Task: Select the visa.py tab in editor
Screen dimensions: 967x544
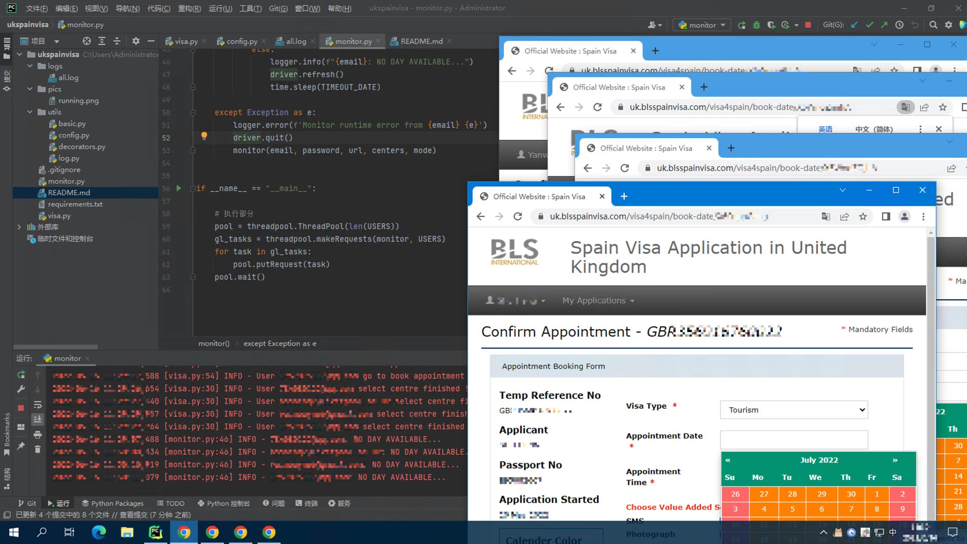Action: pos(184,41)
